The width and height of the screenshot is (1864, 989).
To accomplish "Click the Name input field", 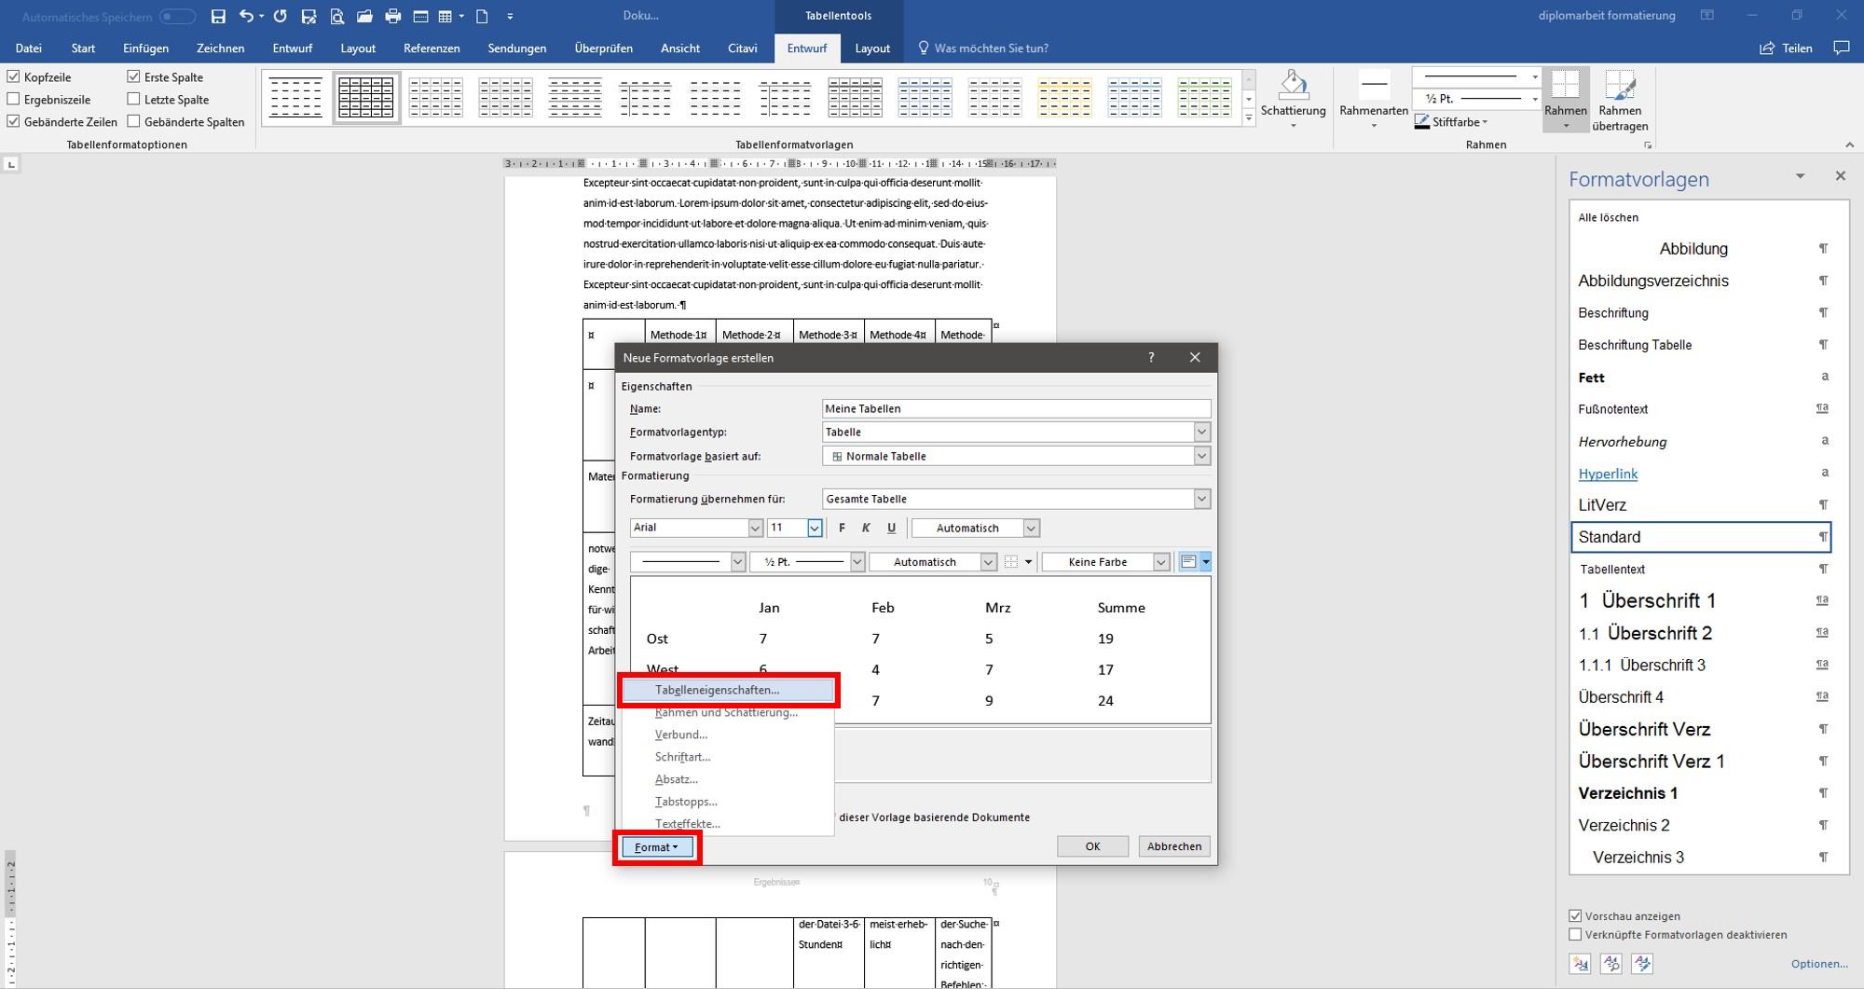I will [1016, 408].
